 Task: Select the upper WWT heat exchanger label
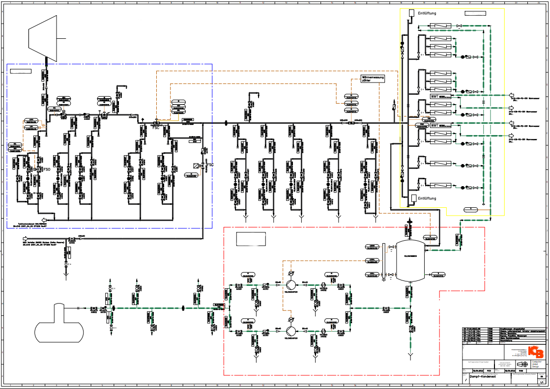tap(435, 96)
